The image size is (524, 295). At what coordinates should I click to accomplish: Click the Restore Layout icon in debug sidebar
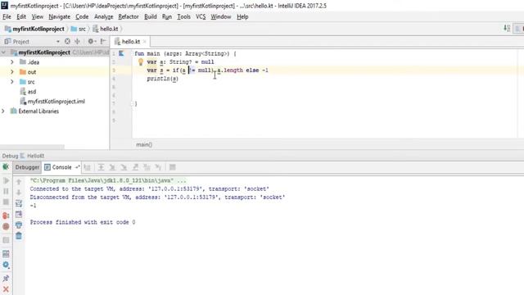(6, 254)
